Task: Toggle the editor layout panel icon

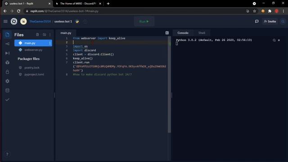Action: coord(167,33)
